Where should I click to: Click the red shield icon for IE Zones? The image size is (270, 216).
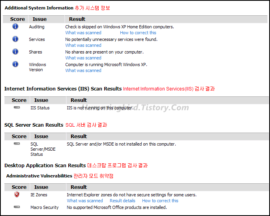click(17, 194)
